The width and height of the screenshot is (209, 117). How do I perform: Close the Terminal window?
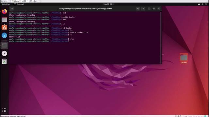click(x=159, y=9)
